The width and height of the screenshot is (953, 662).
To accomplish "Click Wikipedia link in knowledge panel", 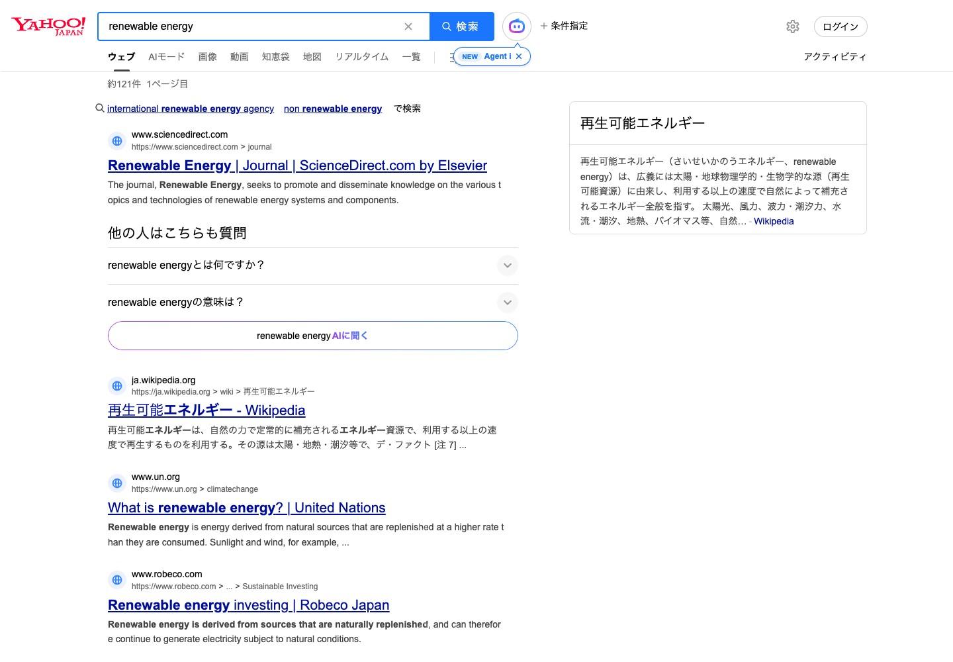I will 774,221.
